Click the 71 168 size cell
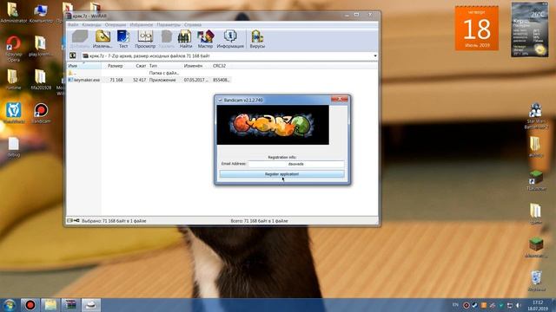This screenshot has height=312, width=556. [x=116, y=80]
